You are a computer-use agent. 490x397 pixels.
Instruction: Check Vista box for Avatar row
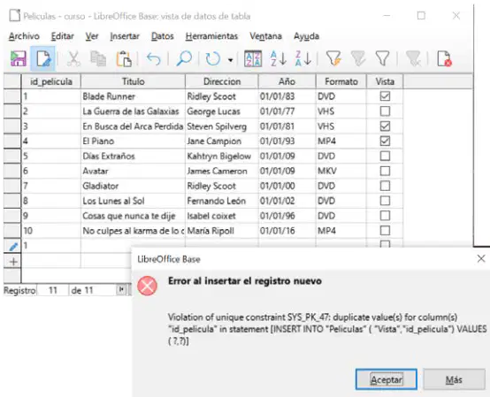[385, 171]
